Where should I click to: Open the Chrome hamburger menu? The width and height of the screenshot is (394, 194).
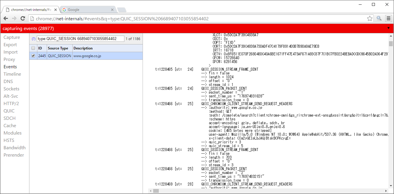point(388,19)
